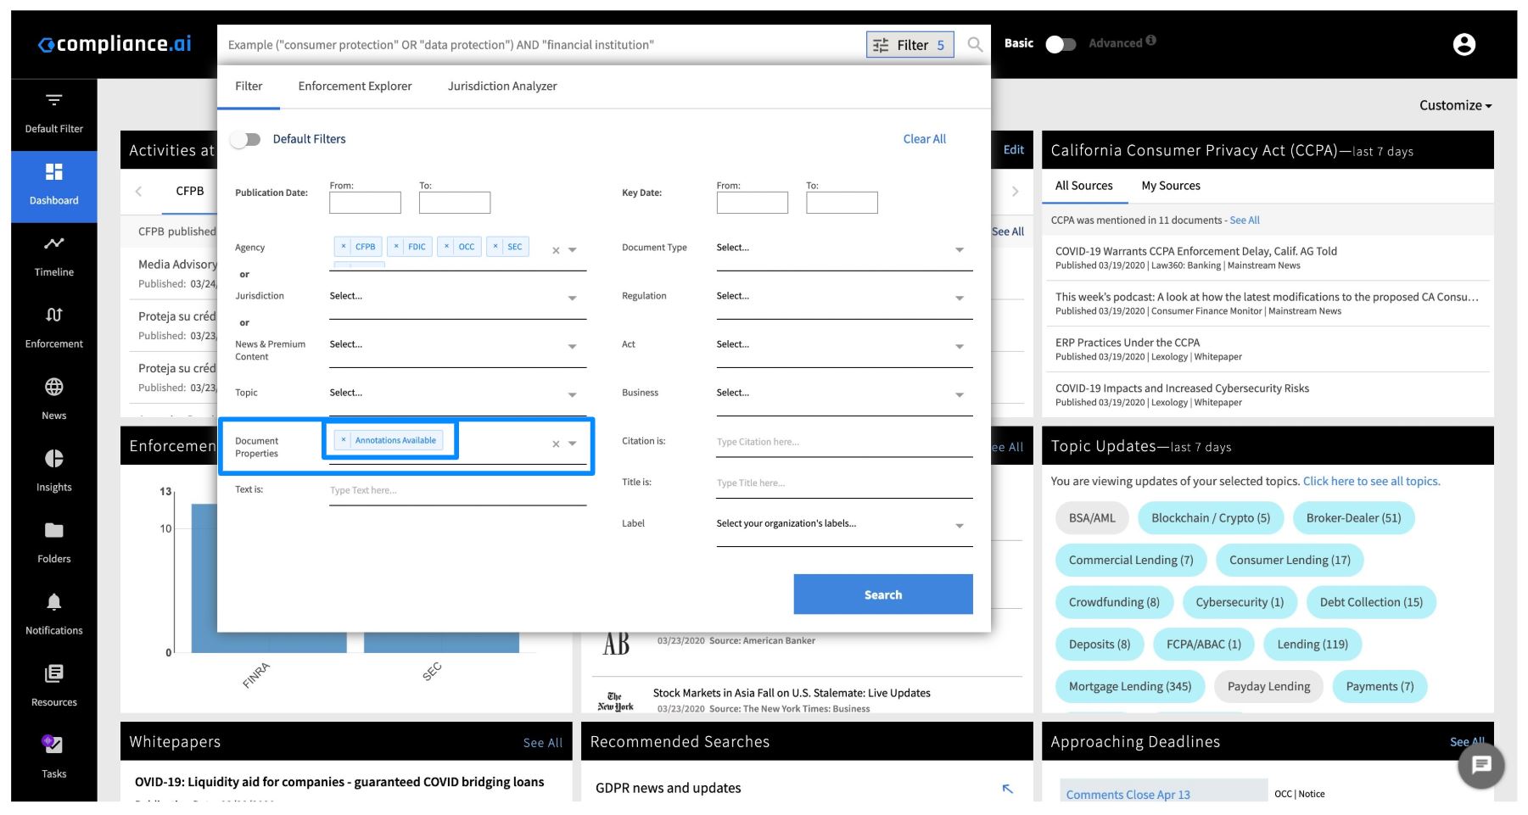The height and width of the screenshot is (815, 1528).
Task: Click Clear All filters link
Action: click(924, 139)
